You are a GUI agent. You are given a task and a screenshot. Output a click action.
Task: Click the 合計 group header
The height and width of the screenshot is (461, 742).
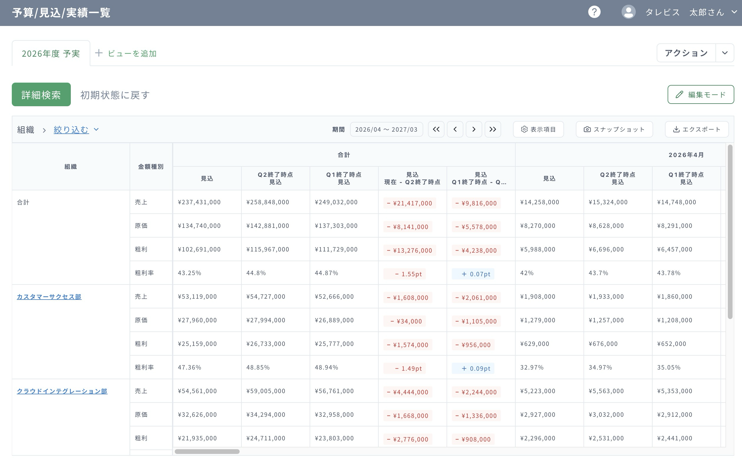344,155
